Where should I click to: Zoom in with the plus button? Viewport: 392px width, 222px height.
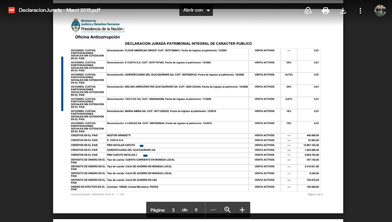[242, 210]
